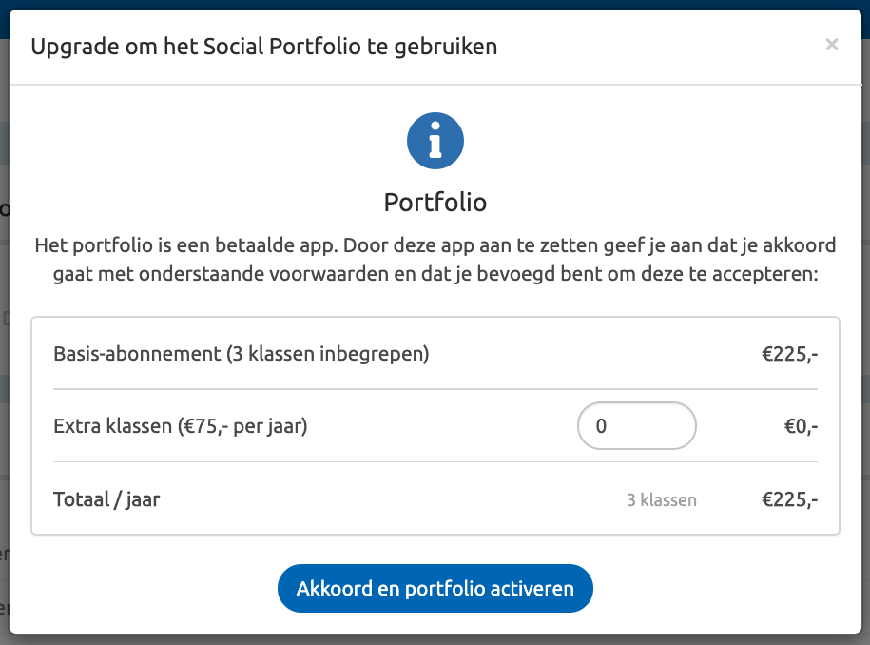Click the €225,- price for Basis-abonnement
This screenshot has height=645, width=870.
(x=790, y=353)
